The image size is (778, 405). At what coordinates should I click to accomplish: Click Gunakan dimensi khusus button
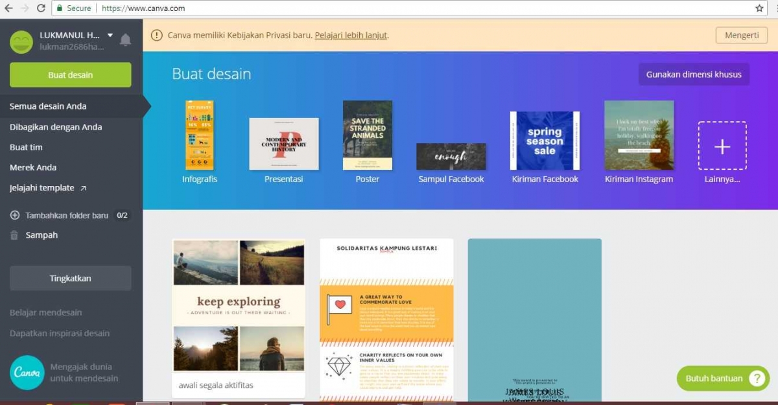(x=694, y=75)
